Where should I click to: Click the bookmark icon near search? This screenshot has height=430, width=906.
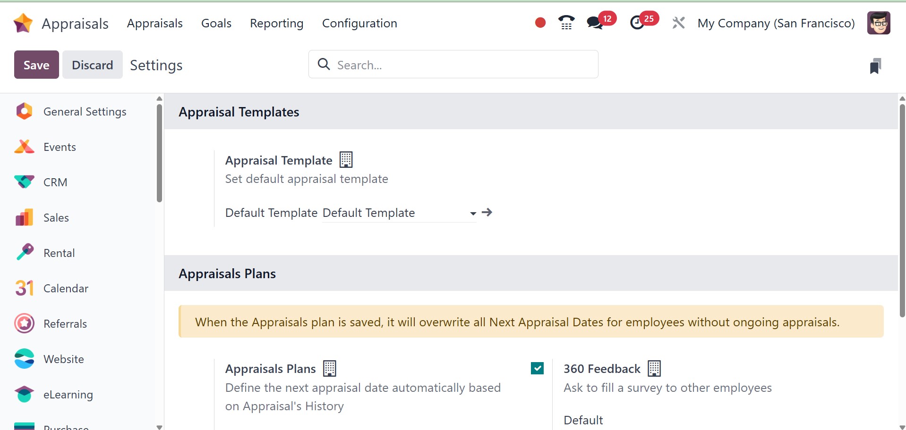[875, 66]
